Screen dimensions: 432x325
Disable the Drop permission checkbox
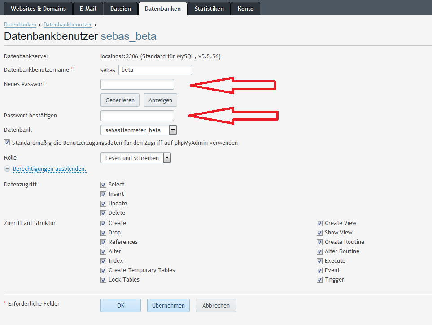coord(104,233)
